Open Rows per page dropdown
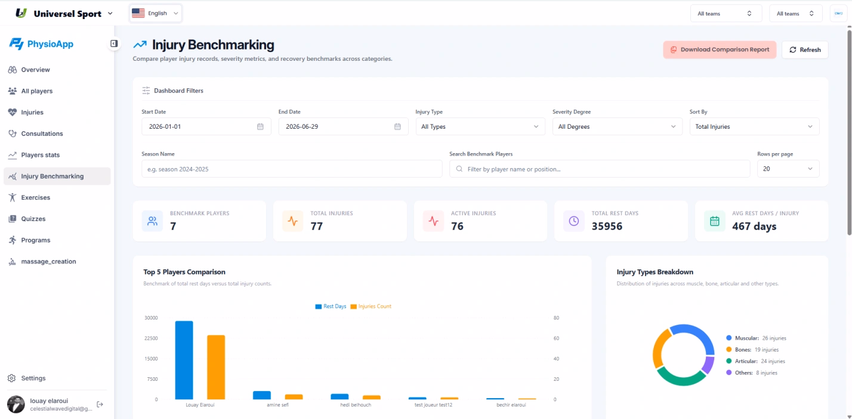852x419 pixels. coord(788,169)
